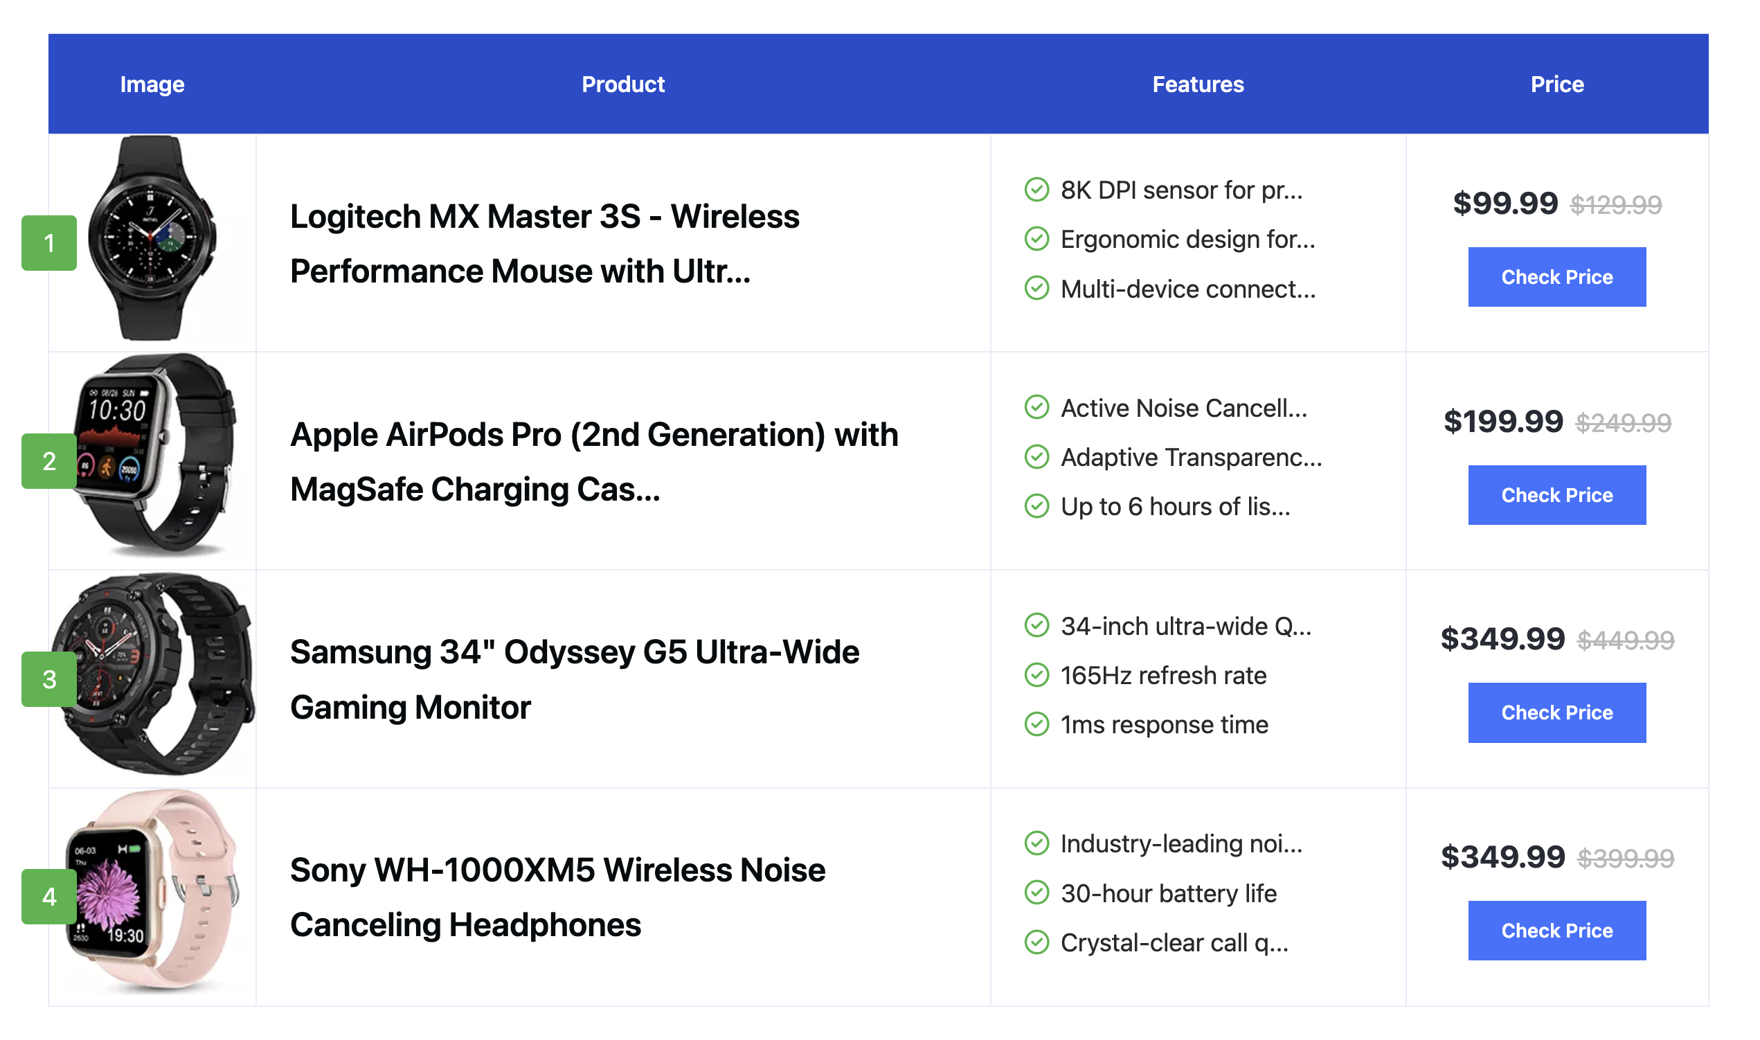Click the Features column header
The width and height of the screenshot is (1760, 1040).
pyautogui.click(x=1198, y=84)
